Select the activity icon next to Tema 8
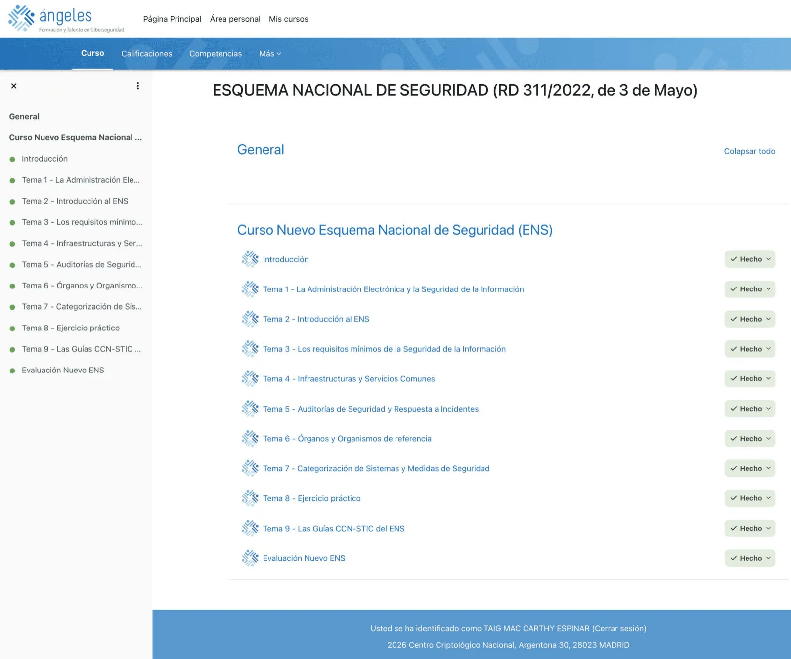The height and width of the screenshot is (659, 791). pyautogui.click(x=250, y=498)
